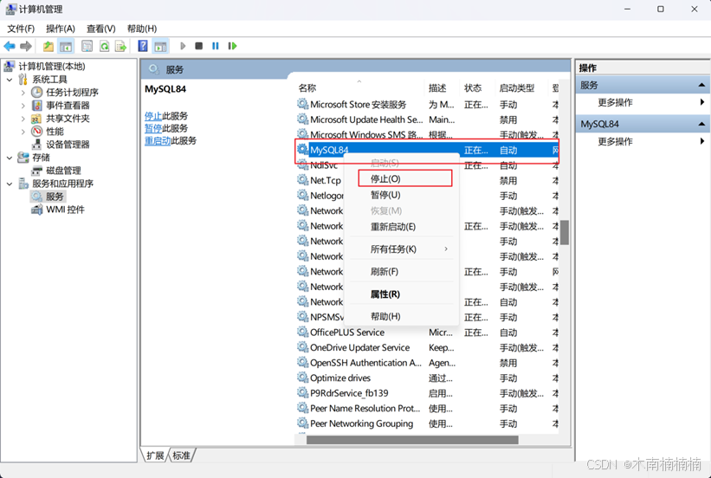The height and width of the screenshot is (478, 711).
Task: Collapse the 存储 tree node
Action: [x=10, y=158]
